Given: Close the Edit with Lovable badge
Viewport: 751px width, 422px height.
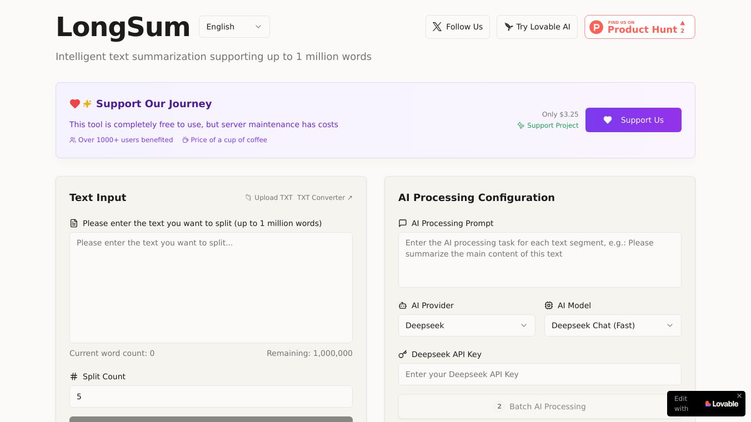Looking at the screenshot, I should tap(739, 396).
